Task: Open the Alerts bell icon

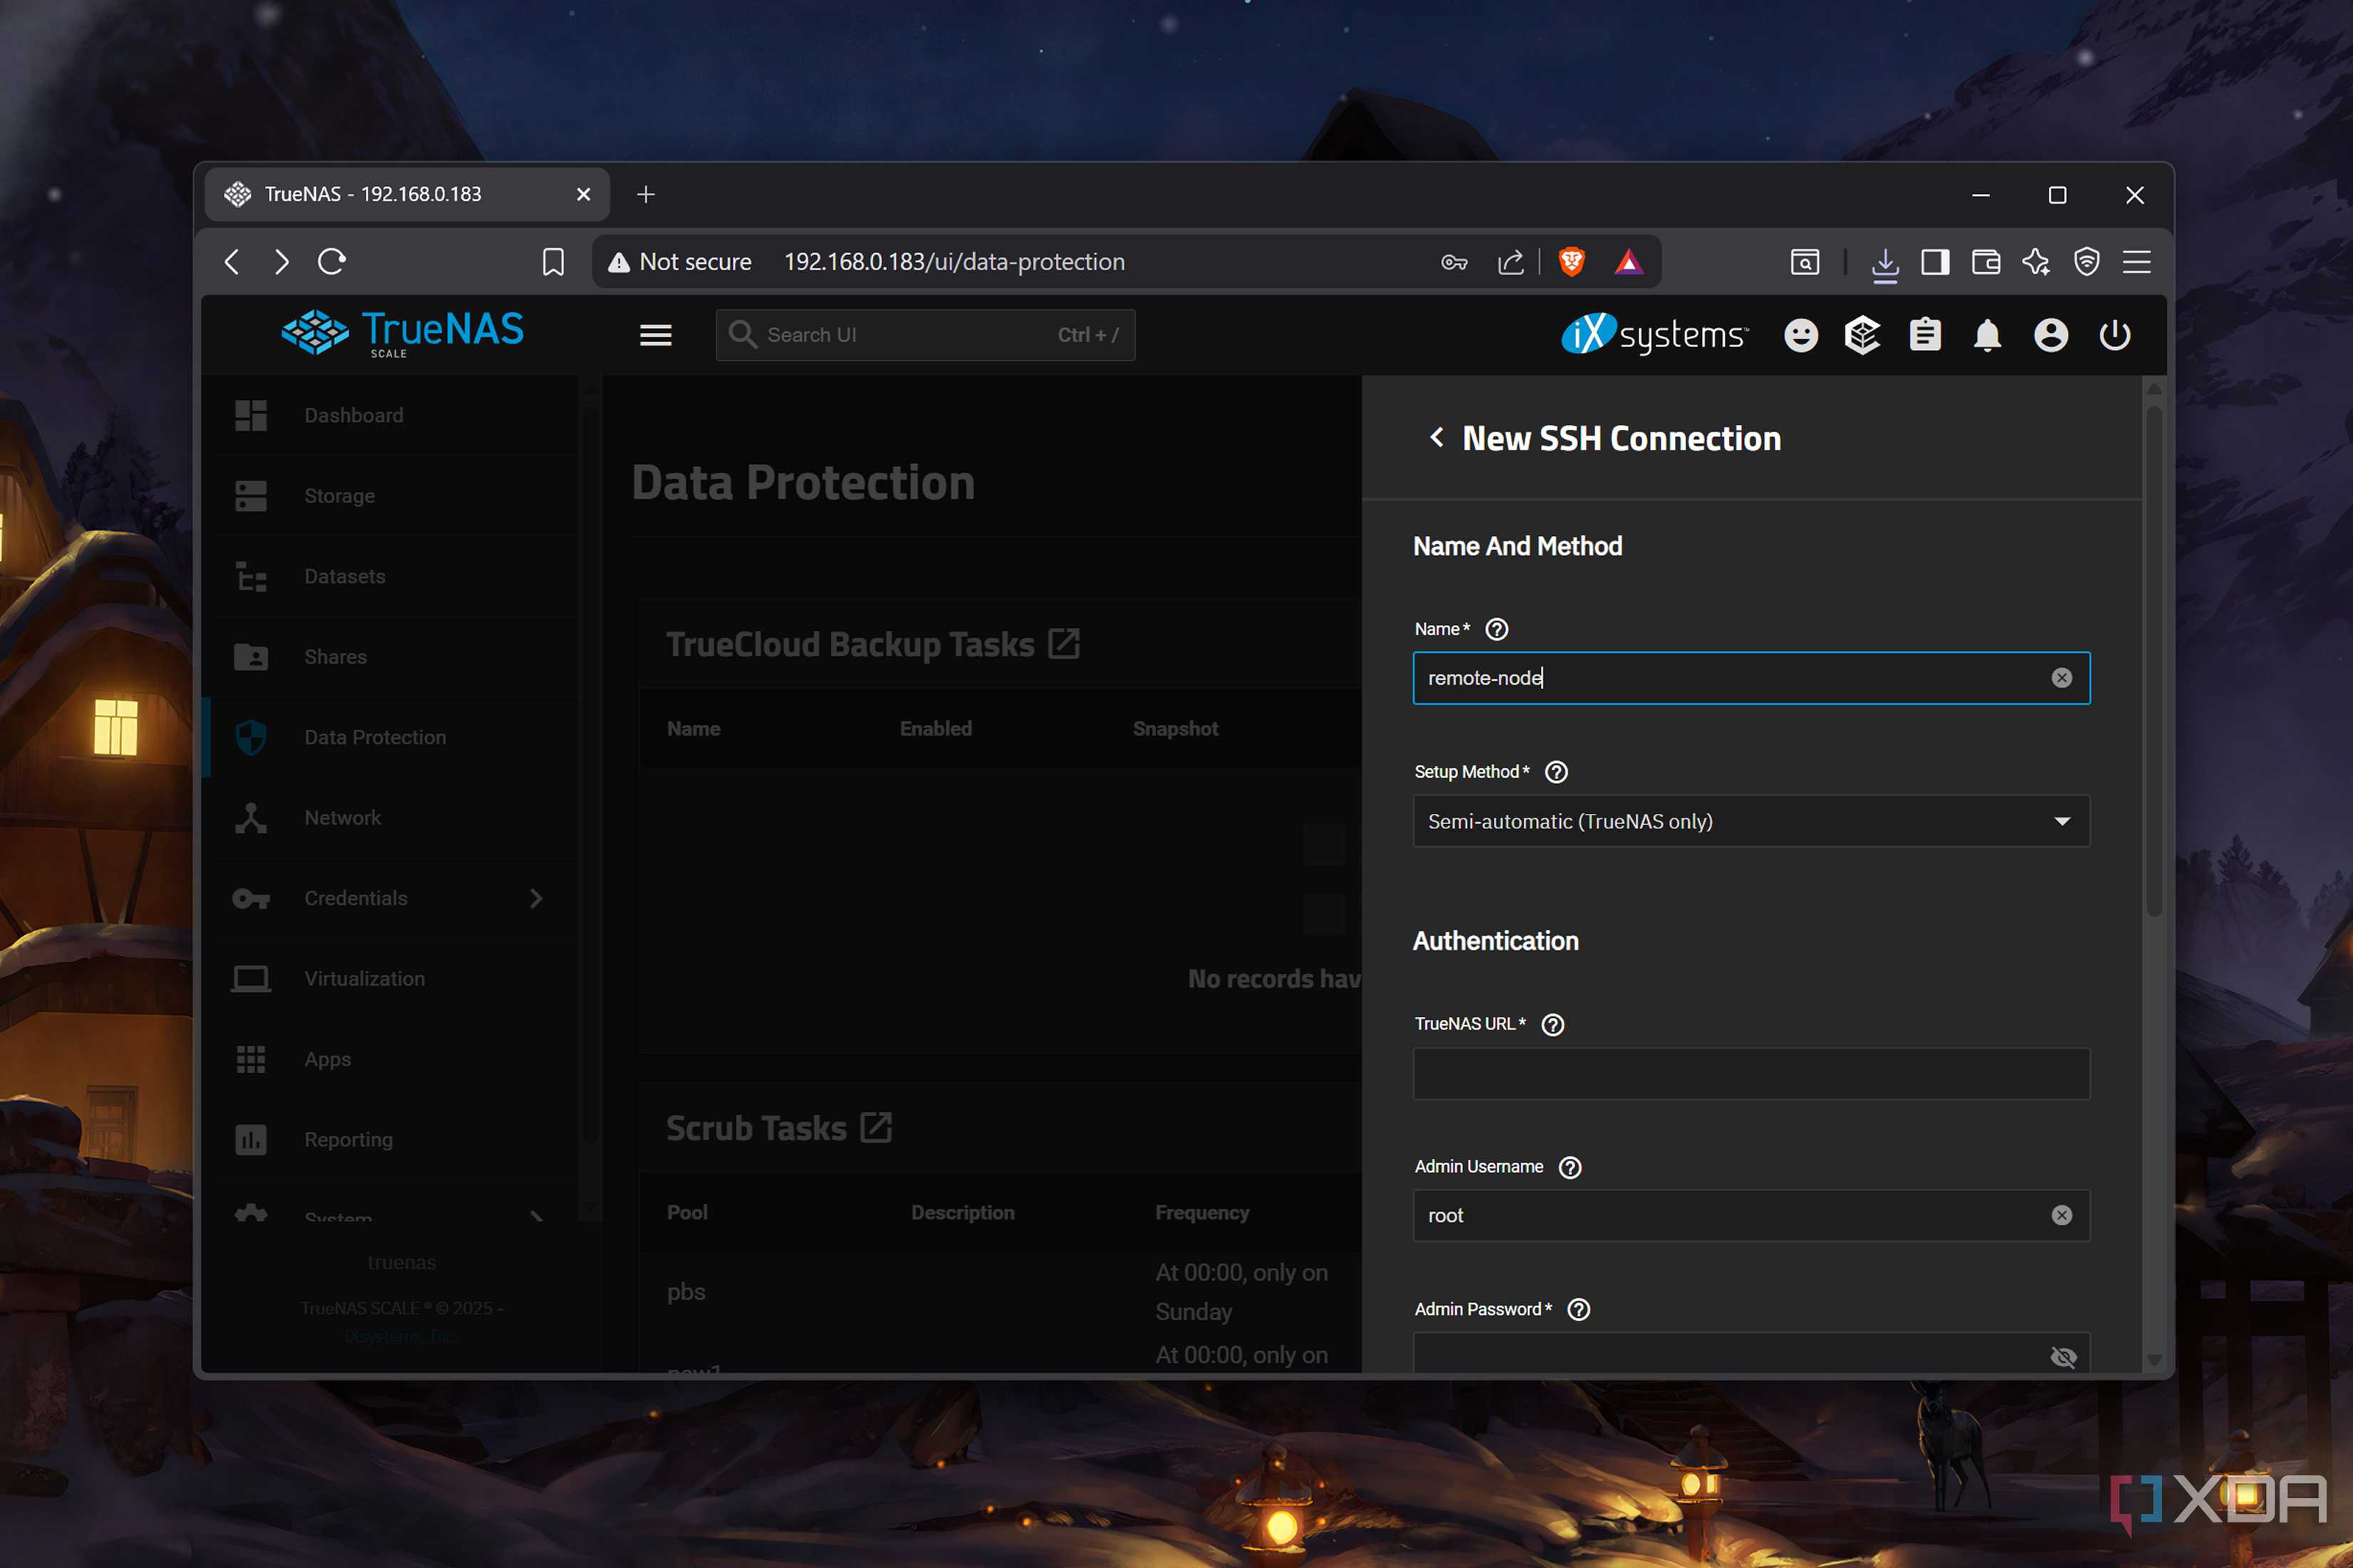Action: pyautogui.click(x=1988, y=335)
